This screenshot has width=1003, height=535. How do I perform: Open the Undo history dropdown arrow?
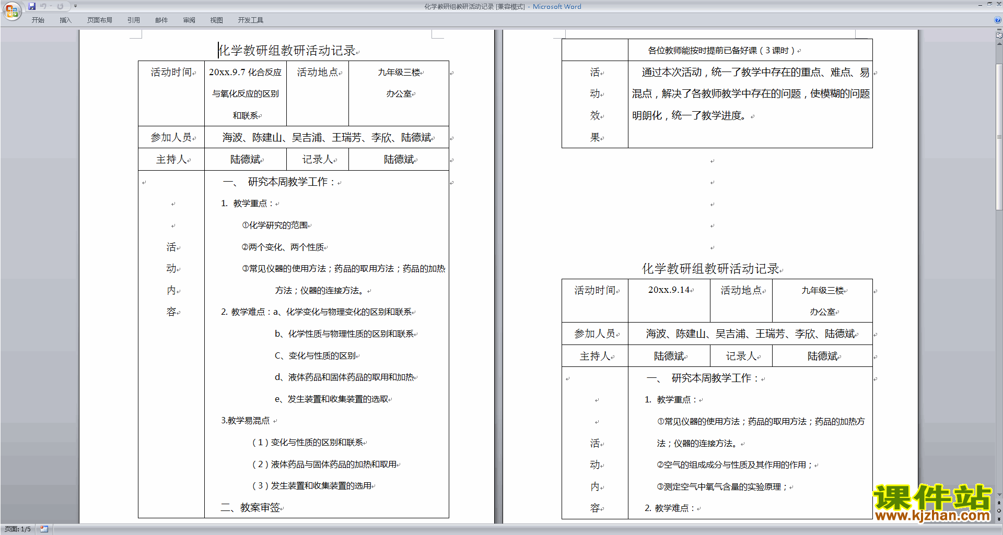51,6
